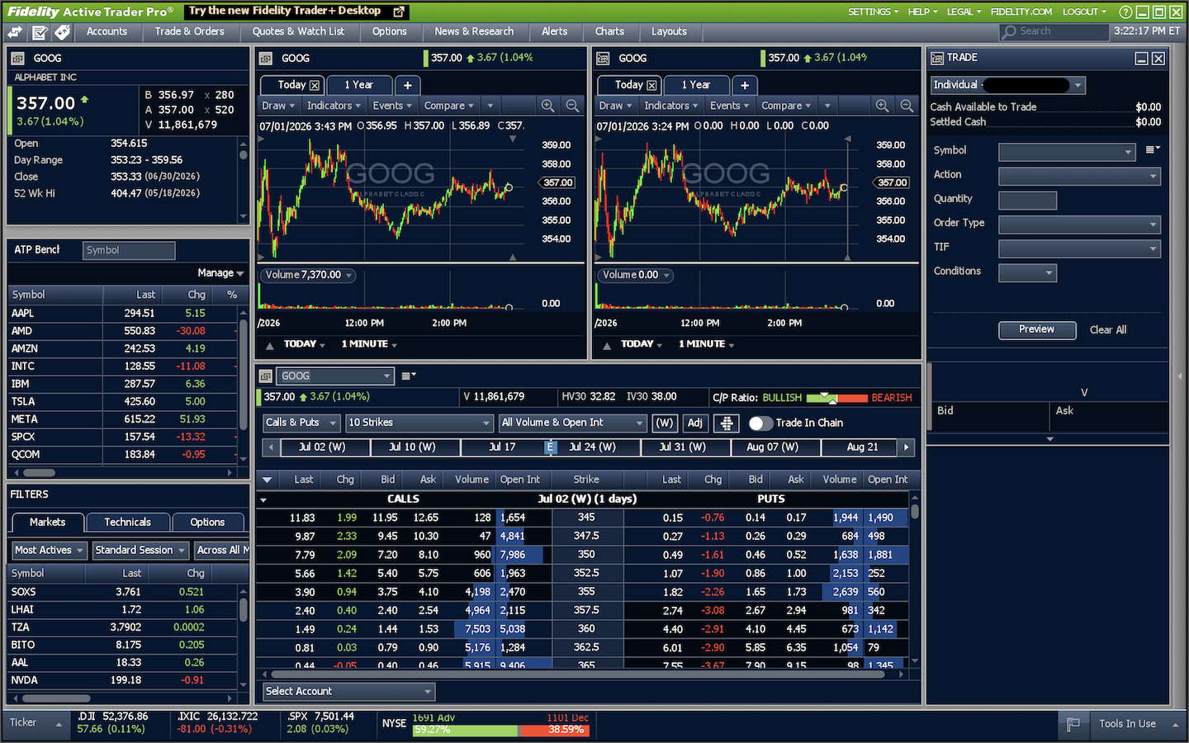Click Clear All in the Trade panel
This screenshot has width=1189, height=743.
pyautogui.click(x=1108, y=330)
